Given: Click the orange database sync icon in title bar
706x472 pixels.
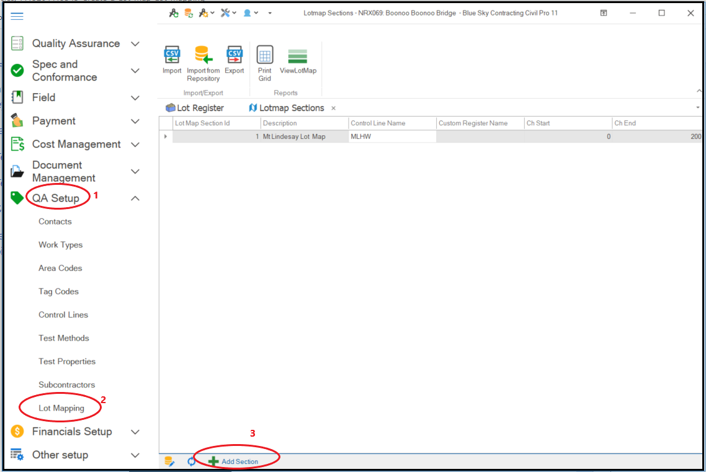Looking at the screenshot, I should 189,13.
